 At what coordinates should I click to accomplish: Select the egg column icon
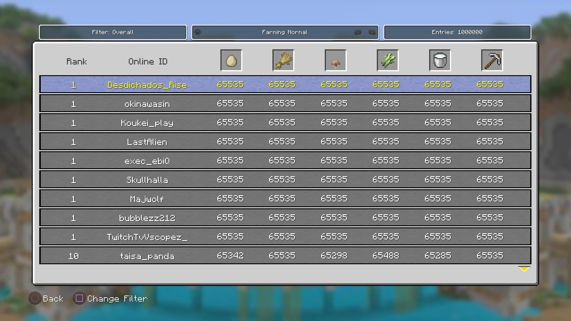231,60
